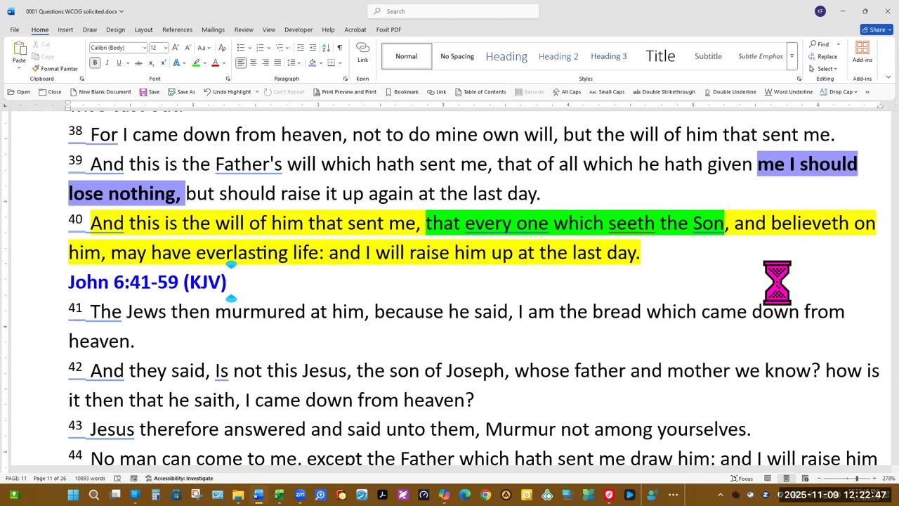Image resolution: width=899 pixels, height=506 pixels.
Task: Open the Add-ins icon in the ribbon
Action: (x=862, y=53)
